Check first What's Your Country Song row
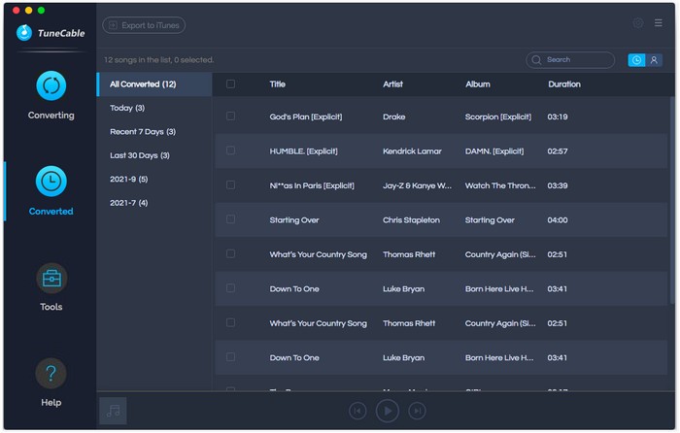This screenshot has width=680, height=433. (x=231, y=253)
